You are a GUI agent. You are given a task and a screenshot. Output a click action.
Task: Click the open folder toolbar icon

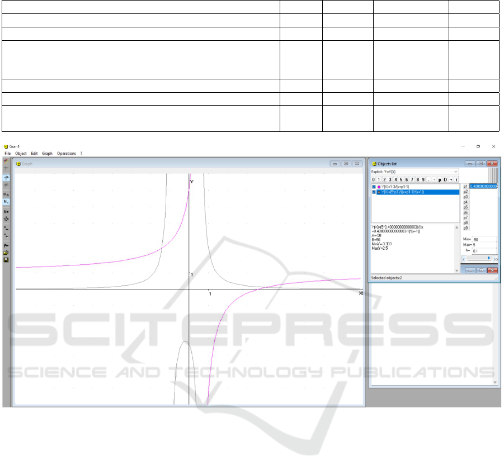pos(6,253)
